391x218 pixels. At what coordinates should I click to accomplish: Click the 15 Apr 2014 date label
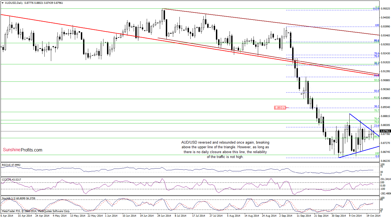(25, 216)
